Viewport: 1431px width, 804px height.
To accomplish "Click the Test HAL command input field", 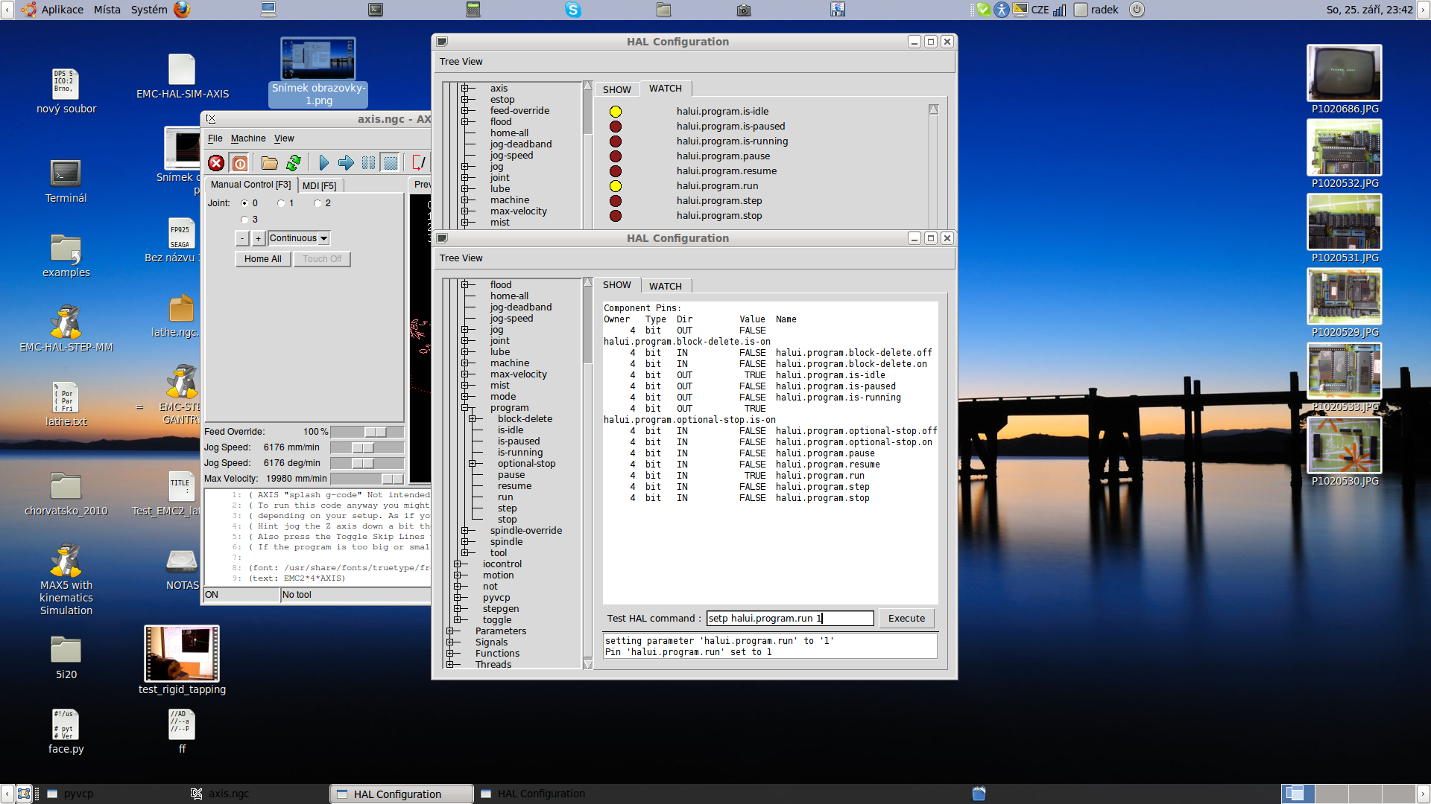I will coord(789,618).
